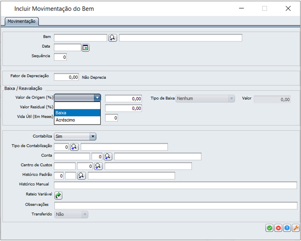Click the Conta description field
The width and height of the screenshot is (301, 241).
[x=158, y=157]
